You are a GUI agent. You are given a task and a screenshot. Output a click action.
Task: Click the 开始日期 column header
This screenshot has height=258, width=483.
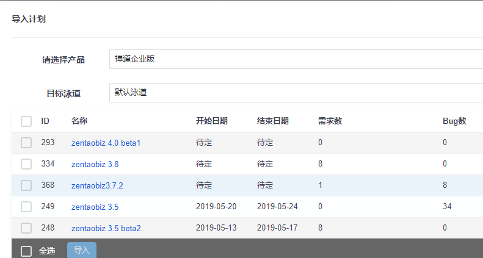[212, 121]
